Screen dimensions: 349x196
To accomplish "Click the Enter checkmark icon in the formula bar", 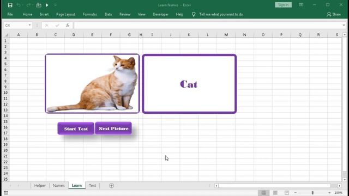I will [x=57, y=26].
